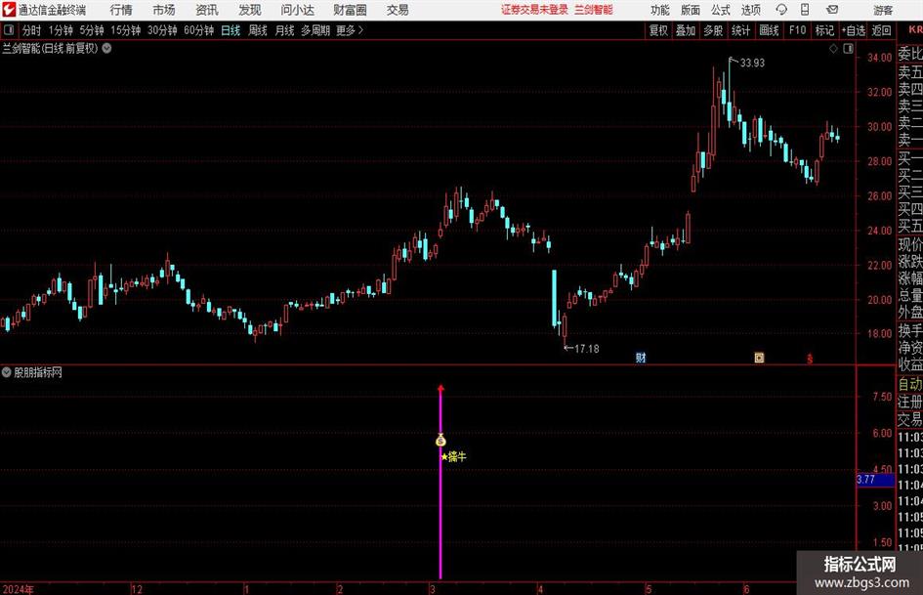Click the red dollar marker on chart
This screenshot has height=595, width=923.
pyautogui.click(x=810, y=358)
